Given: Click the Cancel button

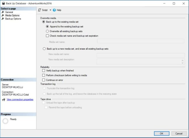Looking at the screenshot, I should tap(179, 133).
